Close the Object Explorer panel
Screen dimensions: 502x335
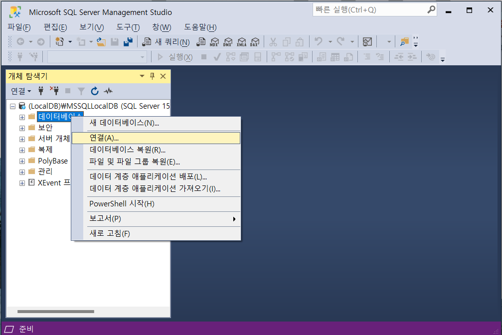163,76
